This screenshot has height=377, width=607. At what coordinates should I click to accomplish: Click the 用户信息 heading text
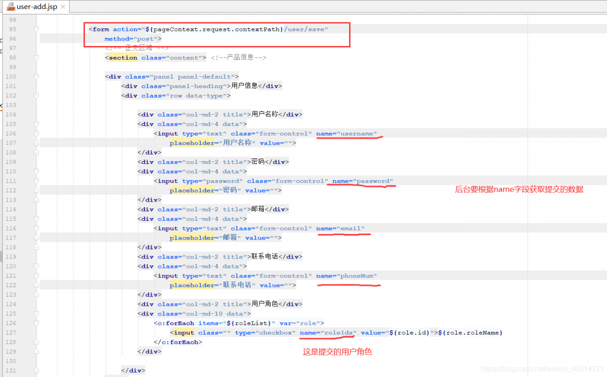coord(245,86)
